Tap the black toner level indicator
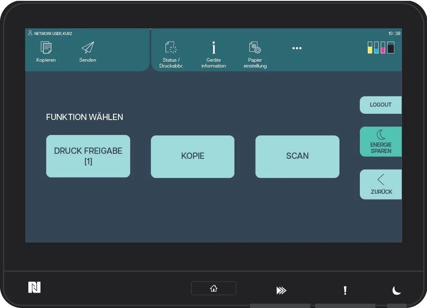This screenshot has width=427, height=308. coord(391,48)
